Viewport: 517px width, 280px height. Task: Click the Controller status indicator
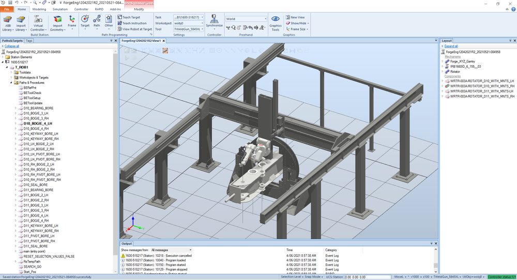[x=502, y=277]
